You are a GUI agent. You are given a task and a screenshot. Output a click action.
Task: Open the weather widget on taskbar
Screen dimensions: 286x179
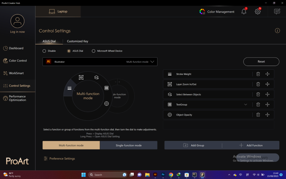[x=12, y=175]
